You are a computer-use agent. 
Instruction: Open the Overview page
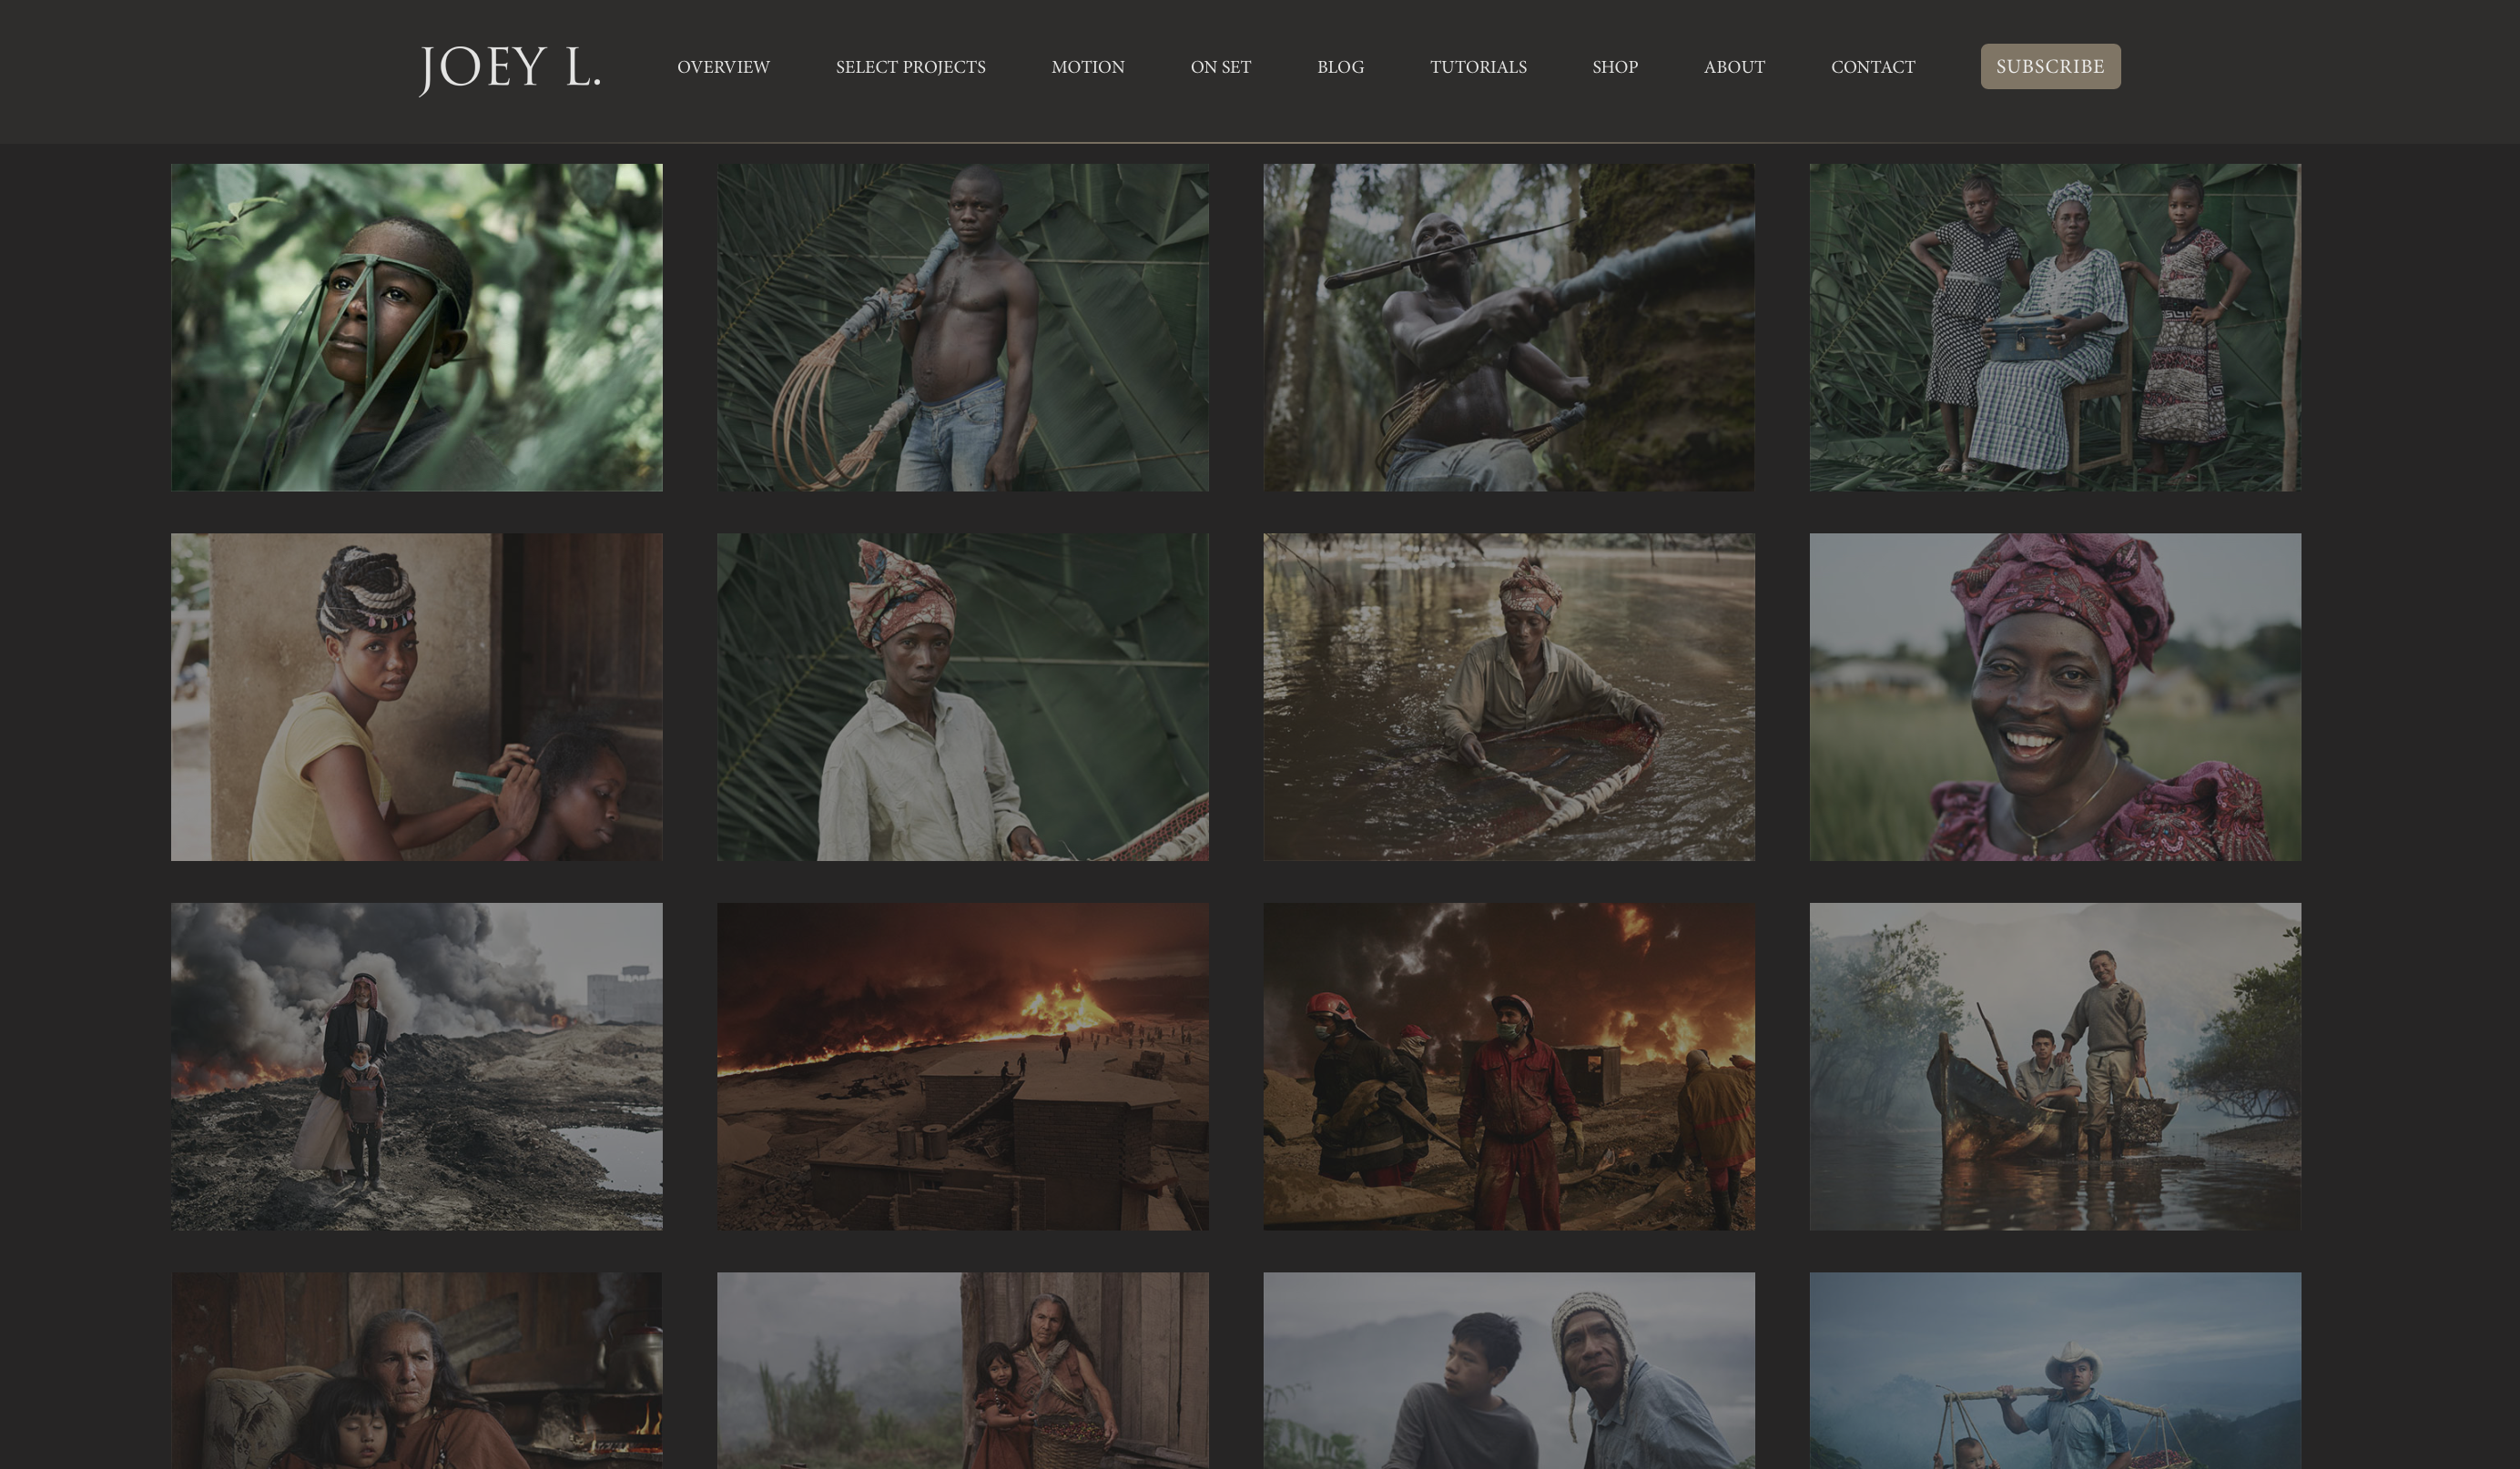point(723,67)
